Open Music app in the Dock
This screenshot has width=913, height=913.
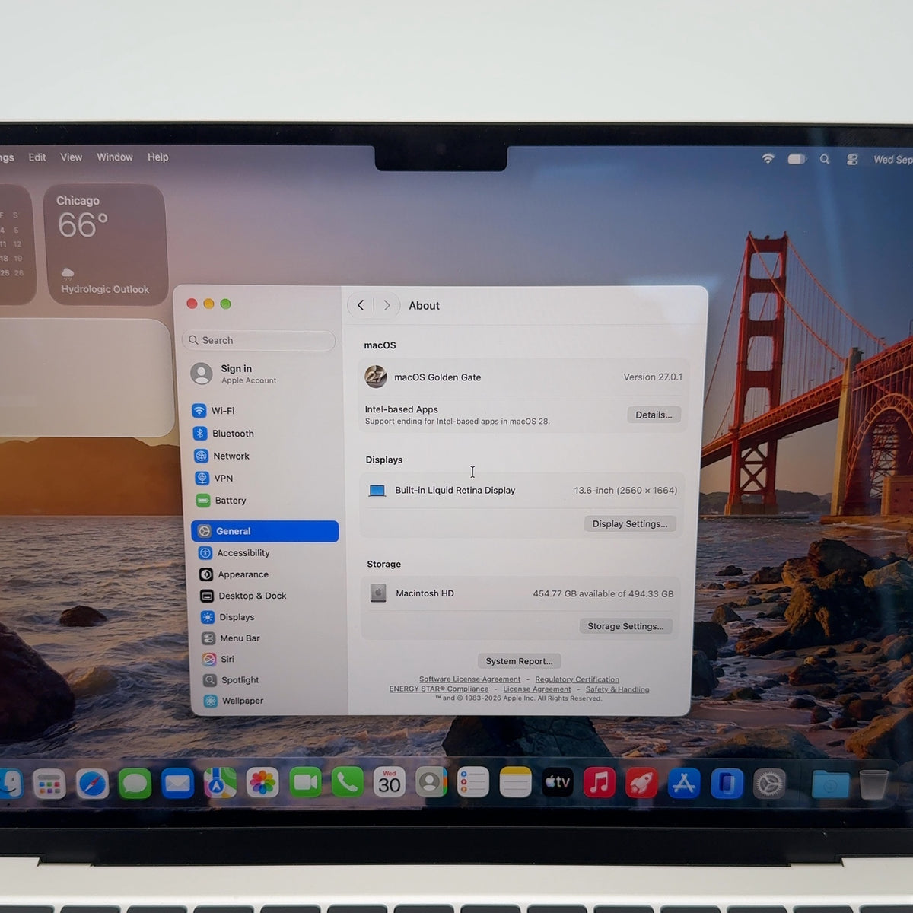point(600,782)
